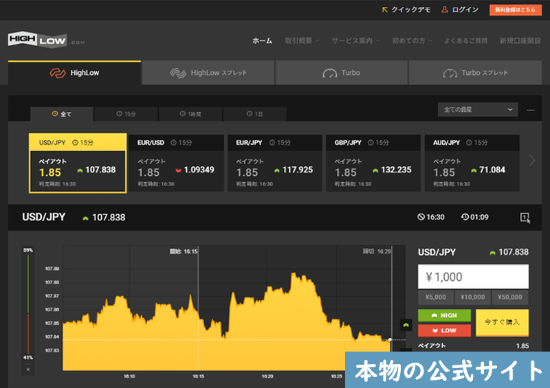Select the EUR/JPY 15分 asset card
Screen dimensions: 550x388
pyautogui.click(x=274, y=163)
